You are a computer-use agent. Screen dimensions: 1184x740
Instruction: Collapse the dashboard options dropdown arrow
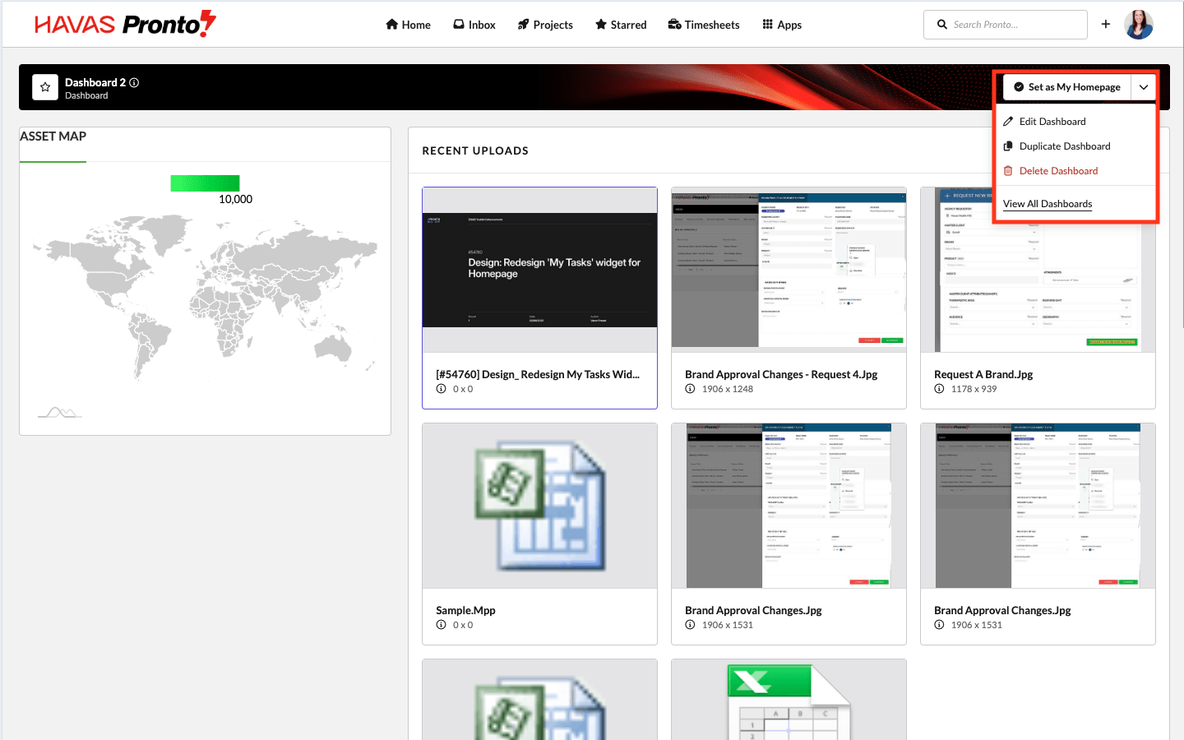coord(1144,87)
